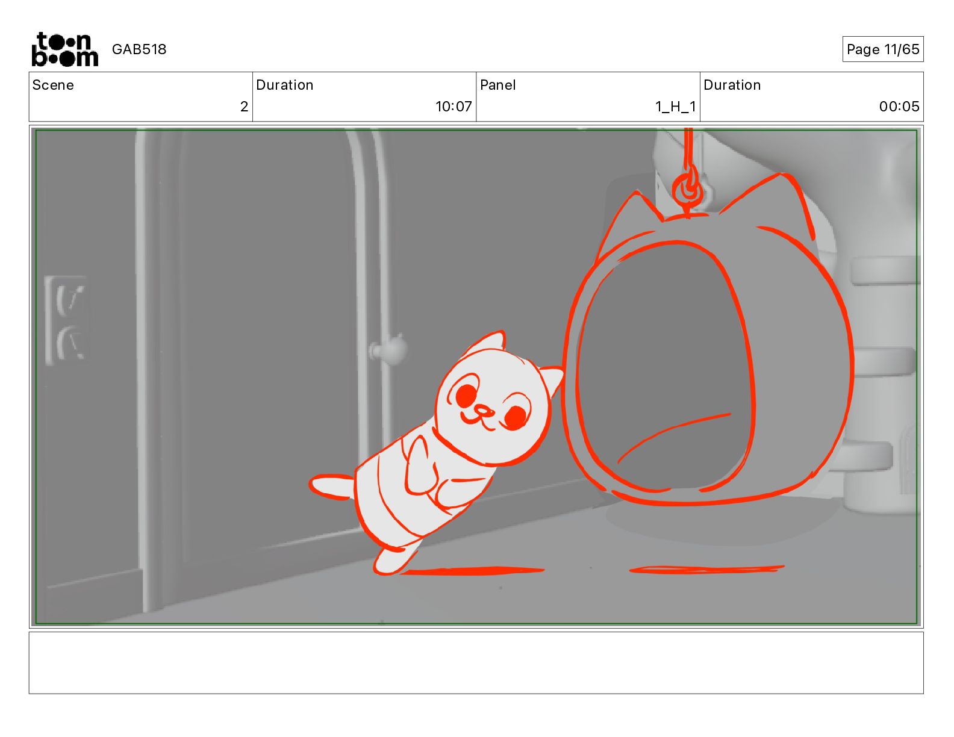Select the project name GAB518
Viewport: 954px width, 737px height.
point(139,49)
